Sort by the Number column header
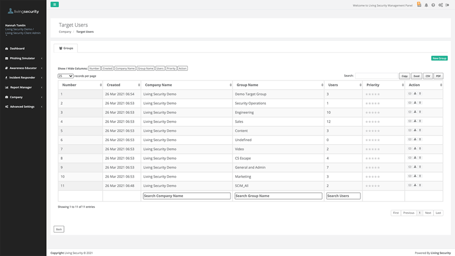Viewport: 455px width, 256px height. click(80, 85)
